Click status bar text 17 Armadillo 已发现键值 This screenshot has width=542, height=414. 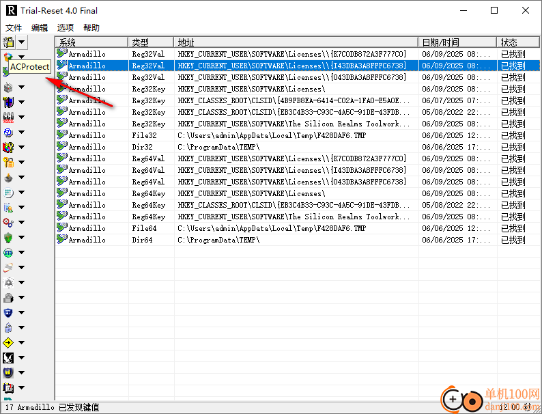click(52, 407)
